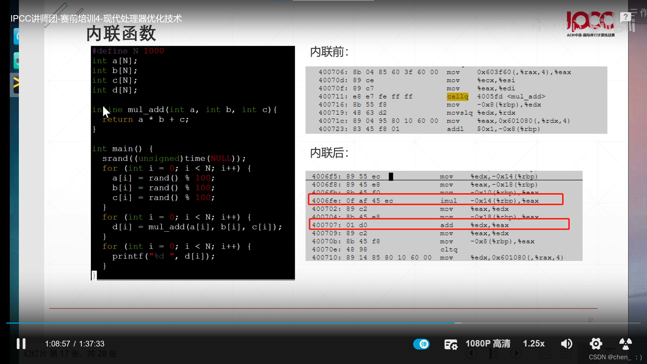The width and height of the screenshot is (647, 364).
Task: Click the faint next-slide arrow below controls
Action: click(516, 354)
